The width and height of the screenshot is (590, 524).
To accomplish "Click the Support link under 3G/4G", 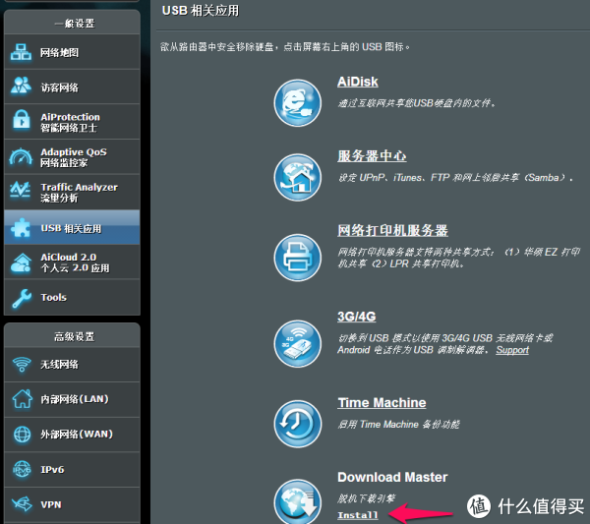I will (x=512, y=350).
